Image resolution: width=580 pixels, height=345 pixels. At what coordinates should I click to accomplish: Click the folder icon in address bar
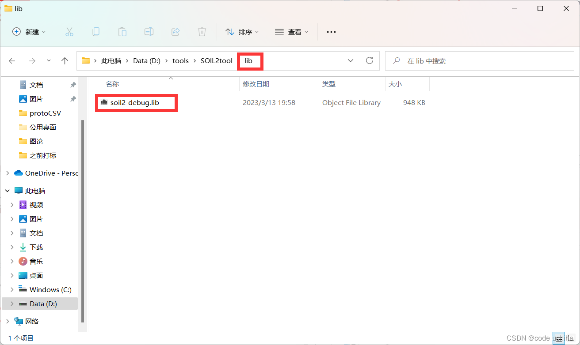pyautogui.click(x=86, y=61)
